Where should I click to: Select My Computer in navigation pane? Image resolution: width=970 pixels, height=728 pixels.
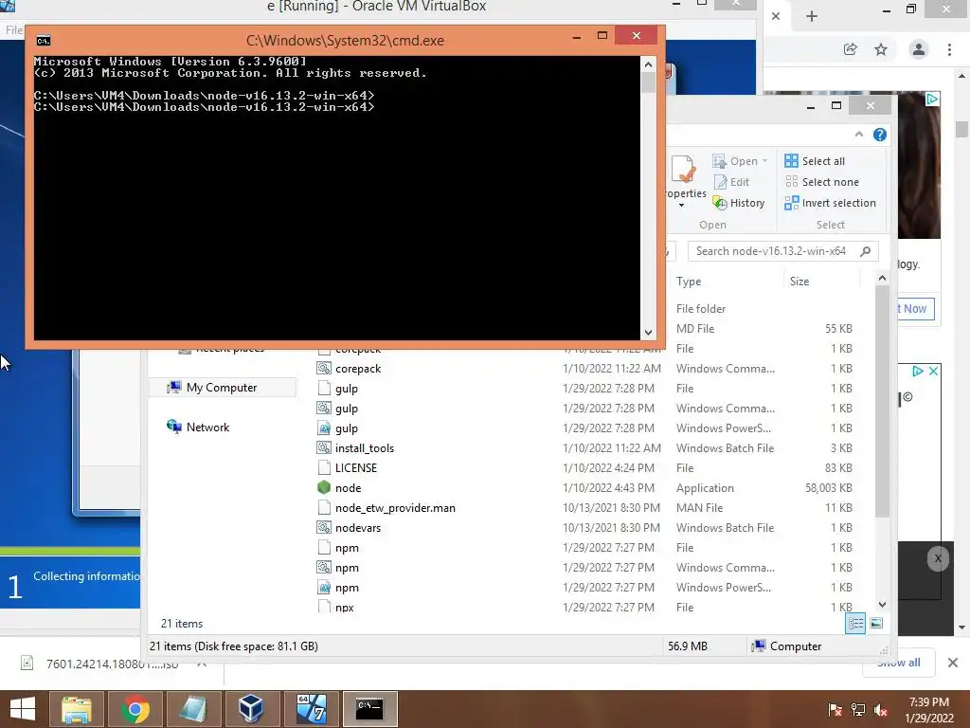[222, 388]
